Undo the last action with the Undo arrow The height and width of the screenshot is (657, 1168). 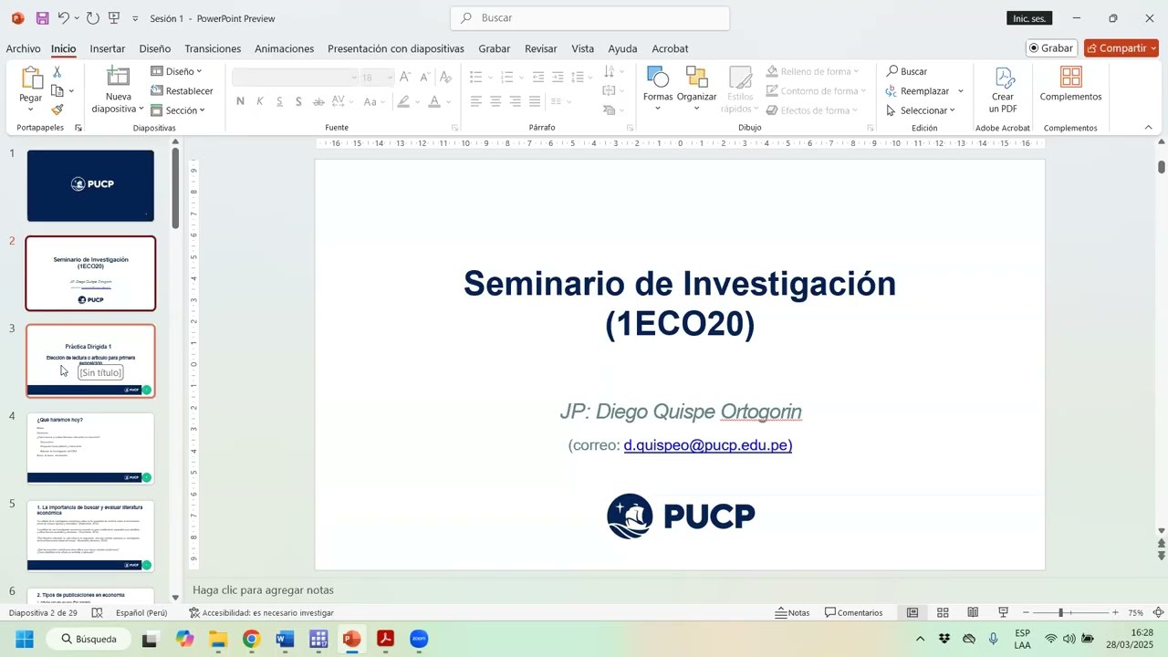(x=63, y=18)
